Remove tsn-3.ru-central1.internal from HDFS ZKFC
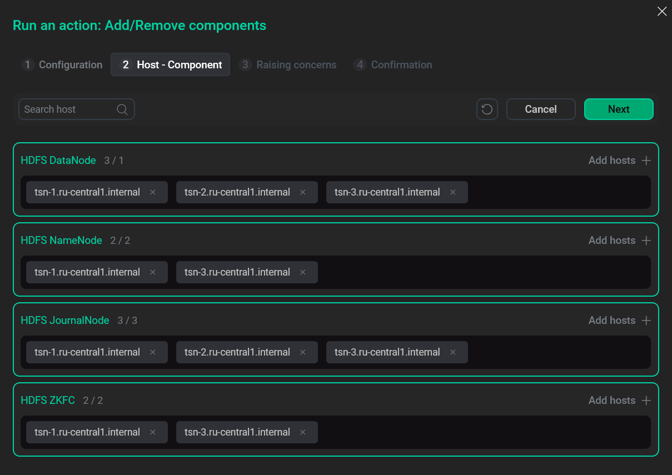 [x=302, y=432]
